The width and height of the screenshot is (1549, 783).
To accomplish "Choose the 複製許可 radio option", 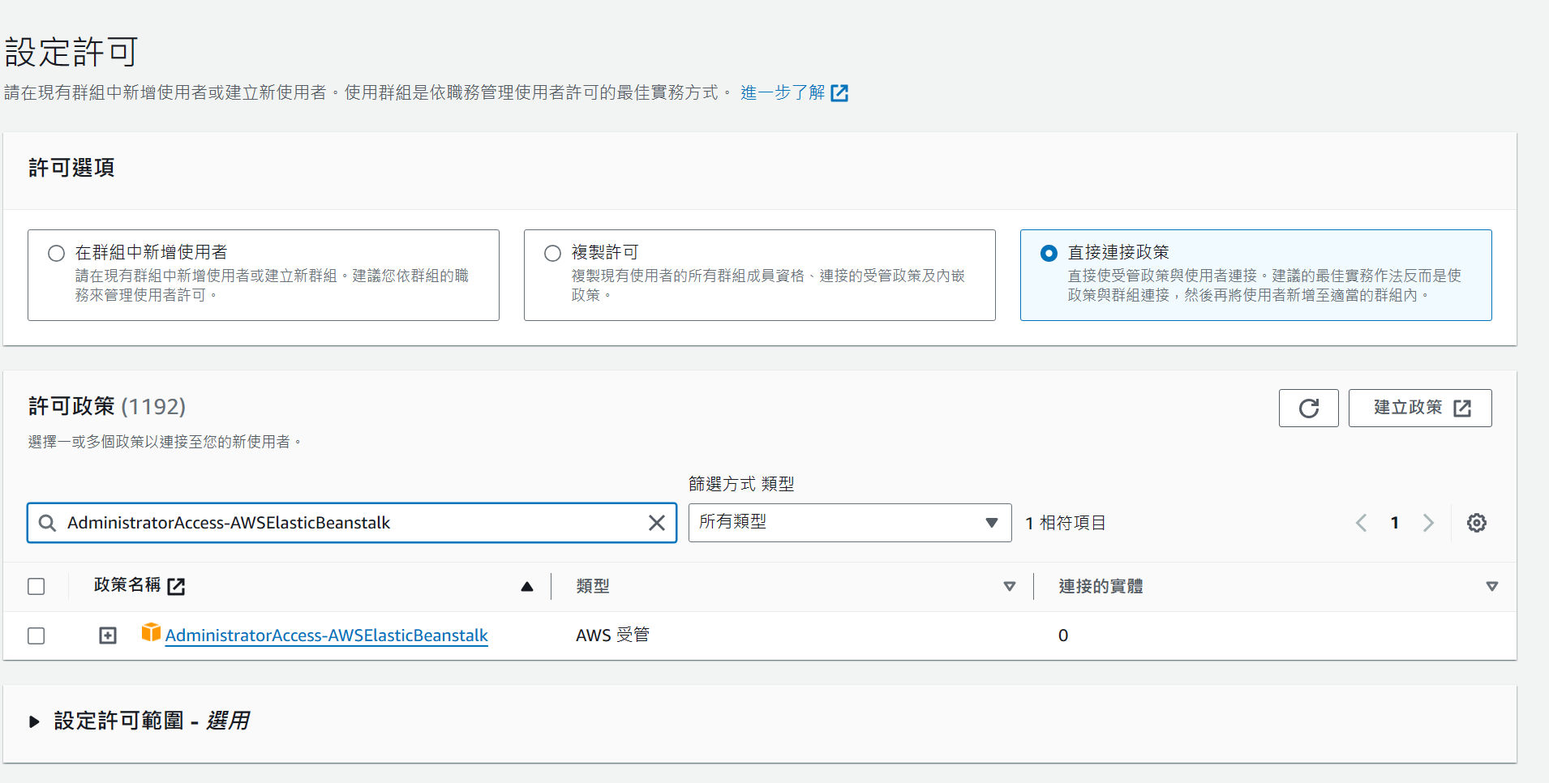I will tap(552, 253).
